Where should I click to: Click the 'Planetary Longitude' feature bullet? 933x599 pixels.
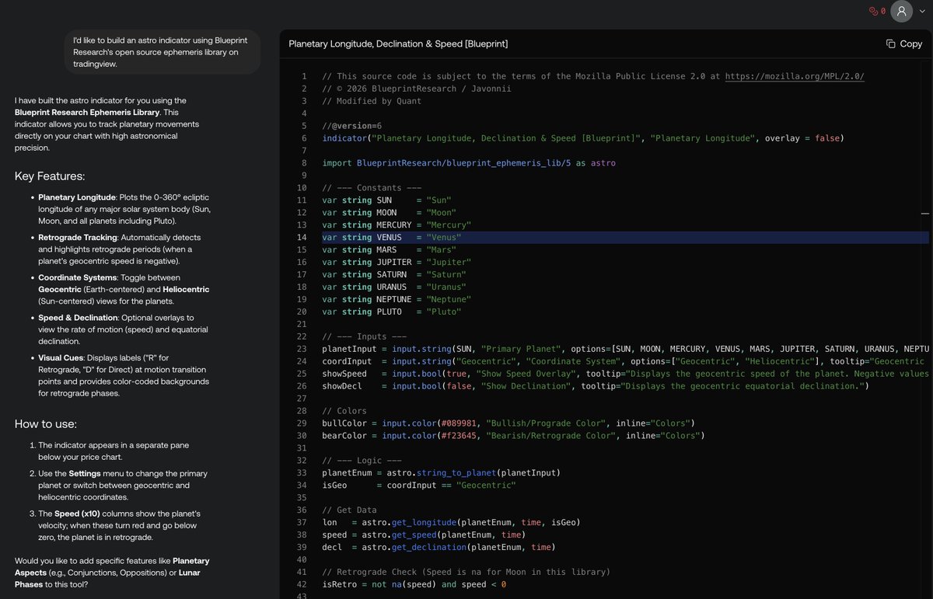[x=124, y=209]
